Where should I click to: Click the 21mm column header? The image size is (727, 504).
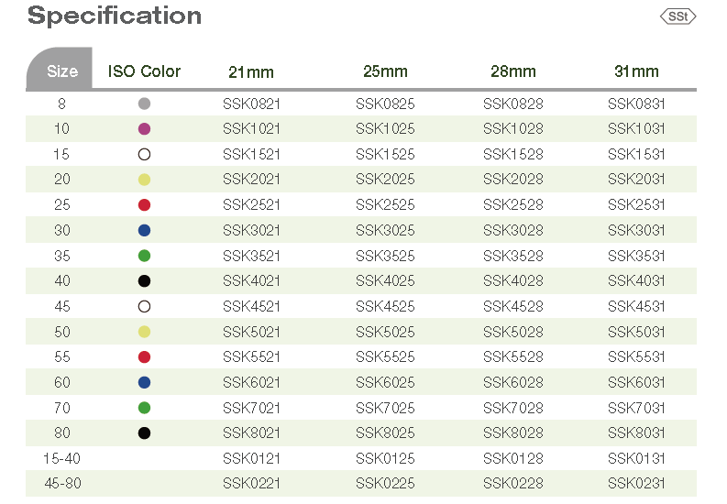click(x=251, y=71)
